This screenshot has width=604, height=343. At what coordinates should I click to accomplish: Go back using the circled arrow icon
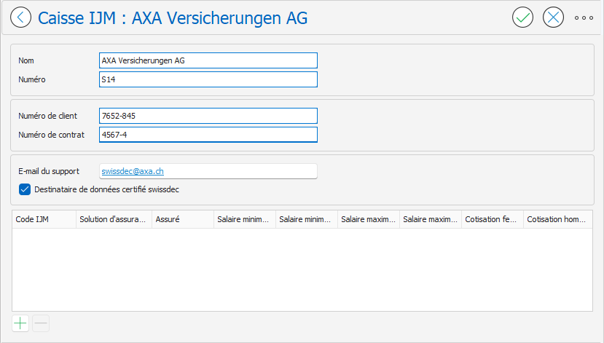point(21,17)
